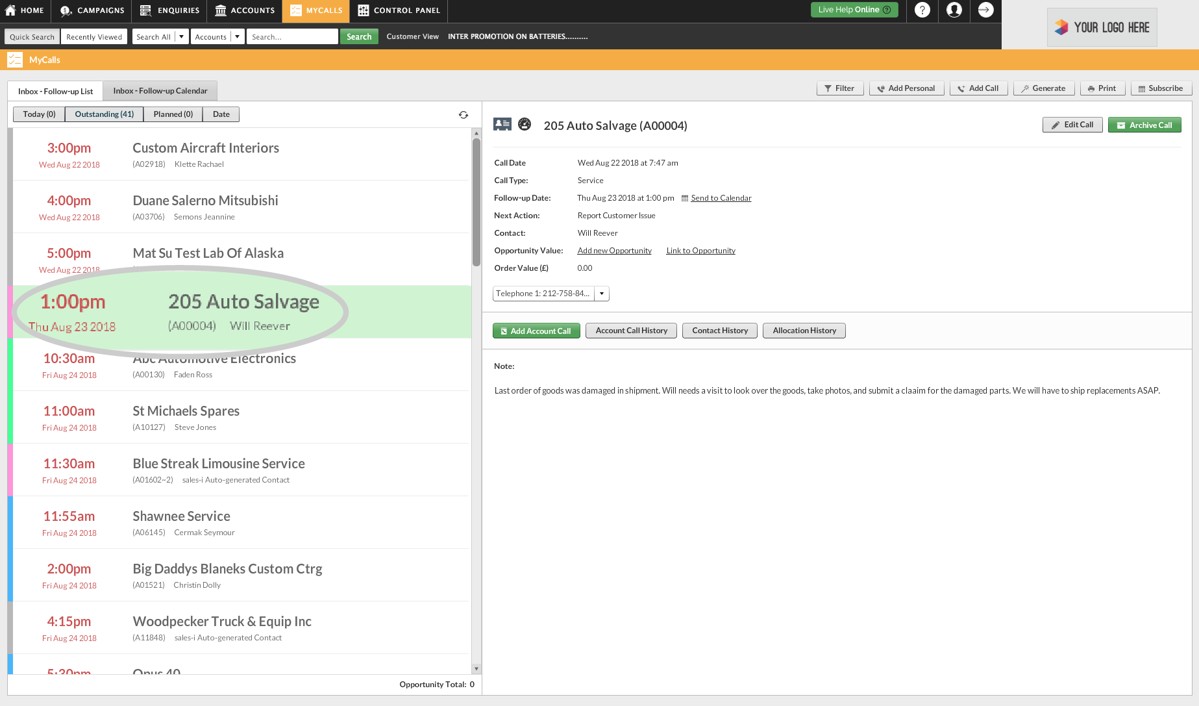
Task: Open the Enquiries menu
Action: click(x=169, y=10)
